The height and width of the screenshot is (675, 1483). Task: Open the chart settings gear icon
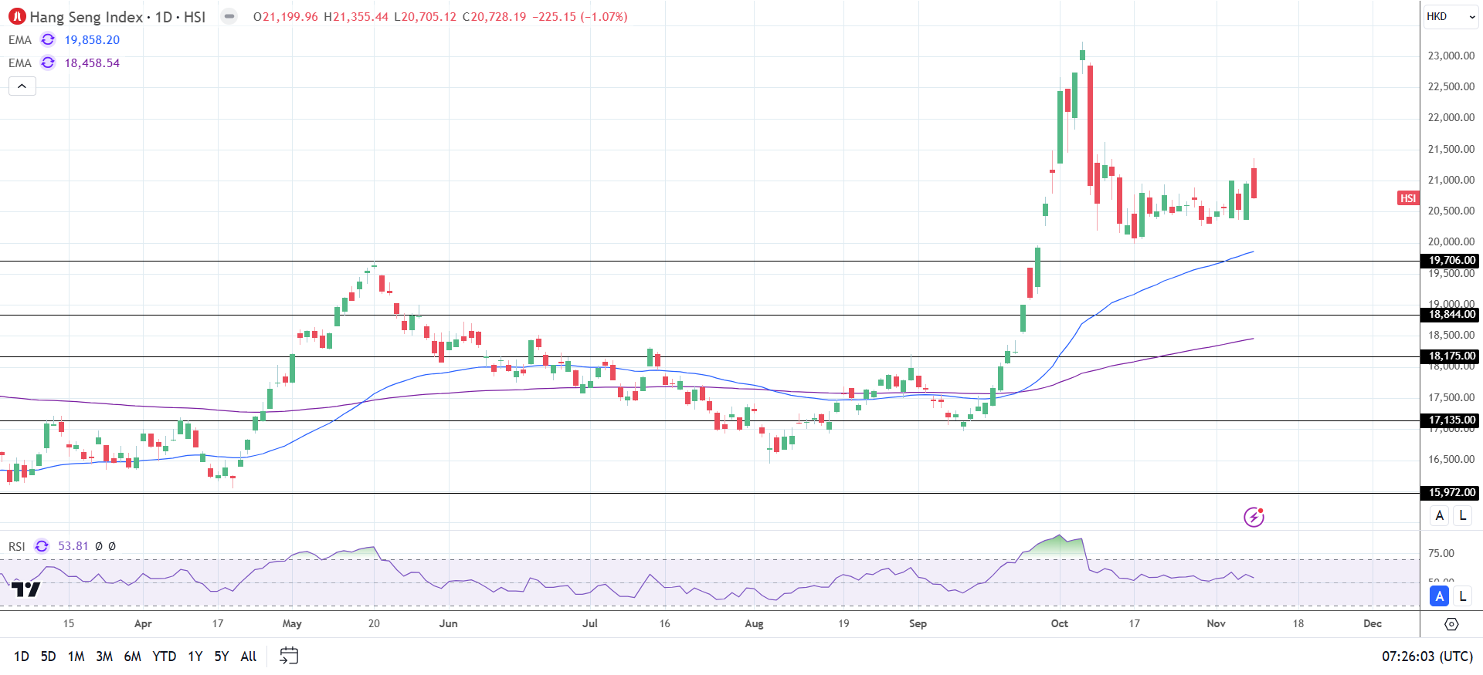(1451, 624)
